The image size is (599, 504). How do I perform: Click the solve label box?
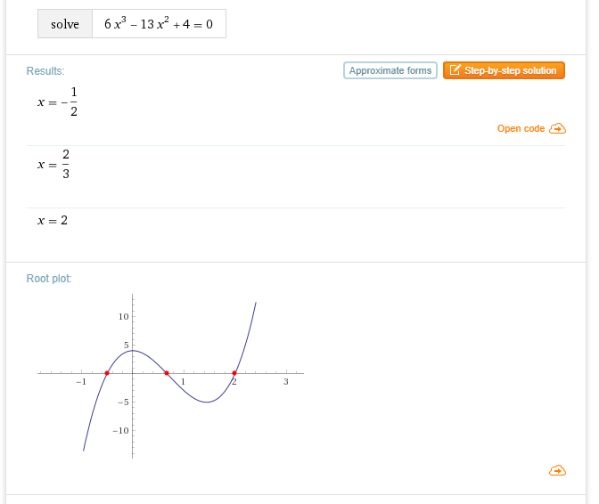click(65, 24)
